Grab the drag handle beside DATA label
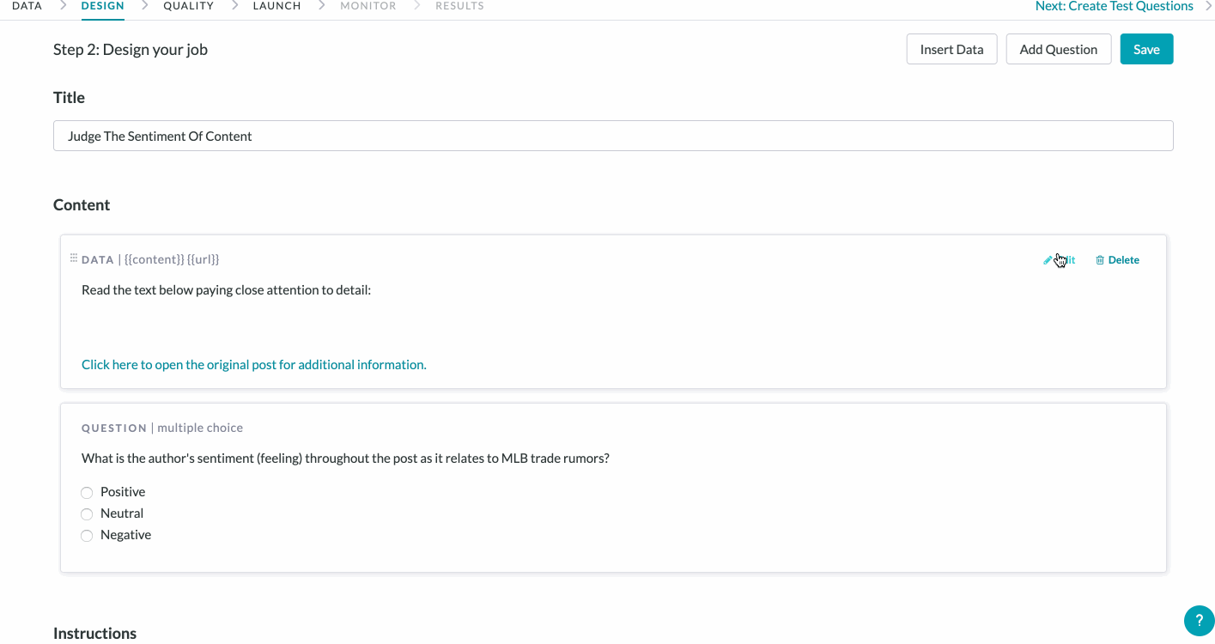Viewport: 1215px width, 644px height. (74, 258)
